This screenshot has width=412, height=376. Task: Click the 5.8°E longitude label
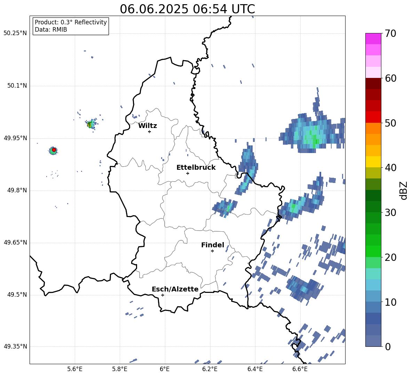120,369
